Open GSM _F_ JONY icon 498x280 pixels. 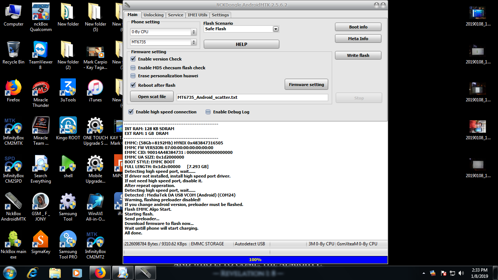41,207
